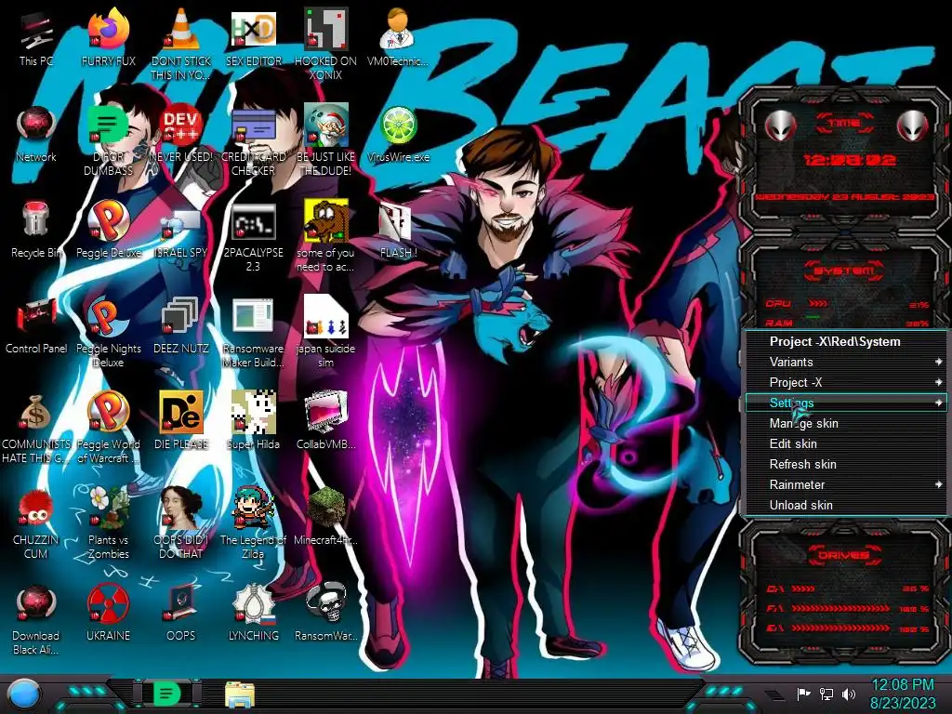Expand the Rainmeter submenu

tap(846, 484)
